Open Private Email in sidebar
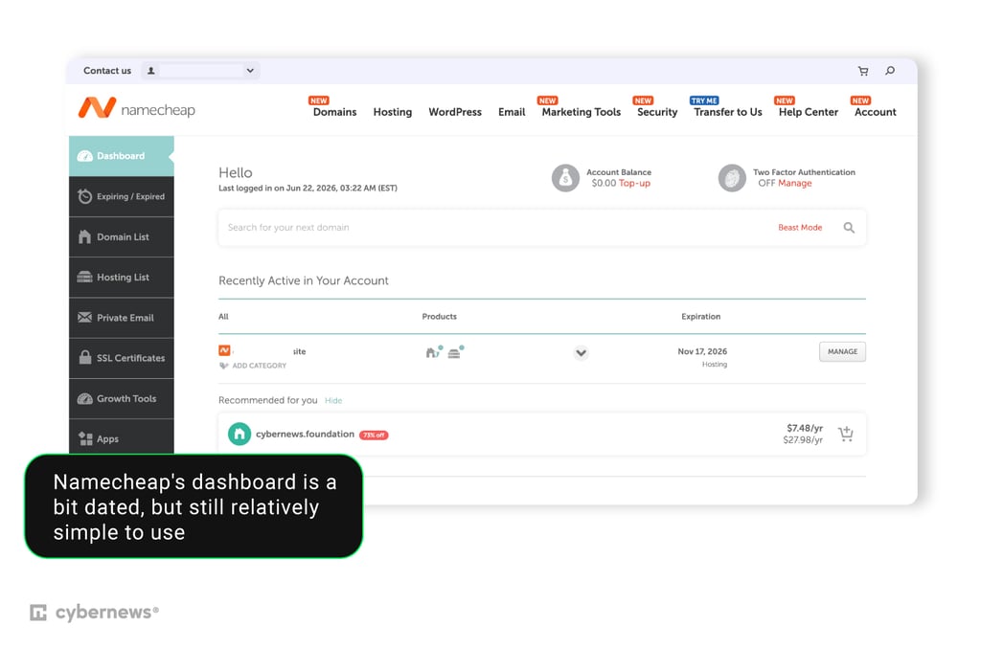 (122, 318)
